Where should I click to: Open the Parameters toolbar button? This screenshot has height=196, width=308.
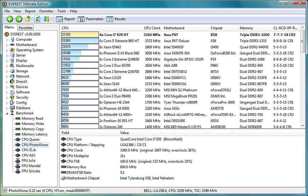91,19
